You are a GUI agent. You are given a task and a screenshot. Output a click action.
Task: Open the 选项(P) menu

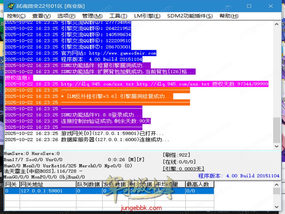pyautogui.click(x=66, y=16)
